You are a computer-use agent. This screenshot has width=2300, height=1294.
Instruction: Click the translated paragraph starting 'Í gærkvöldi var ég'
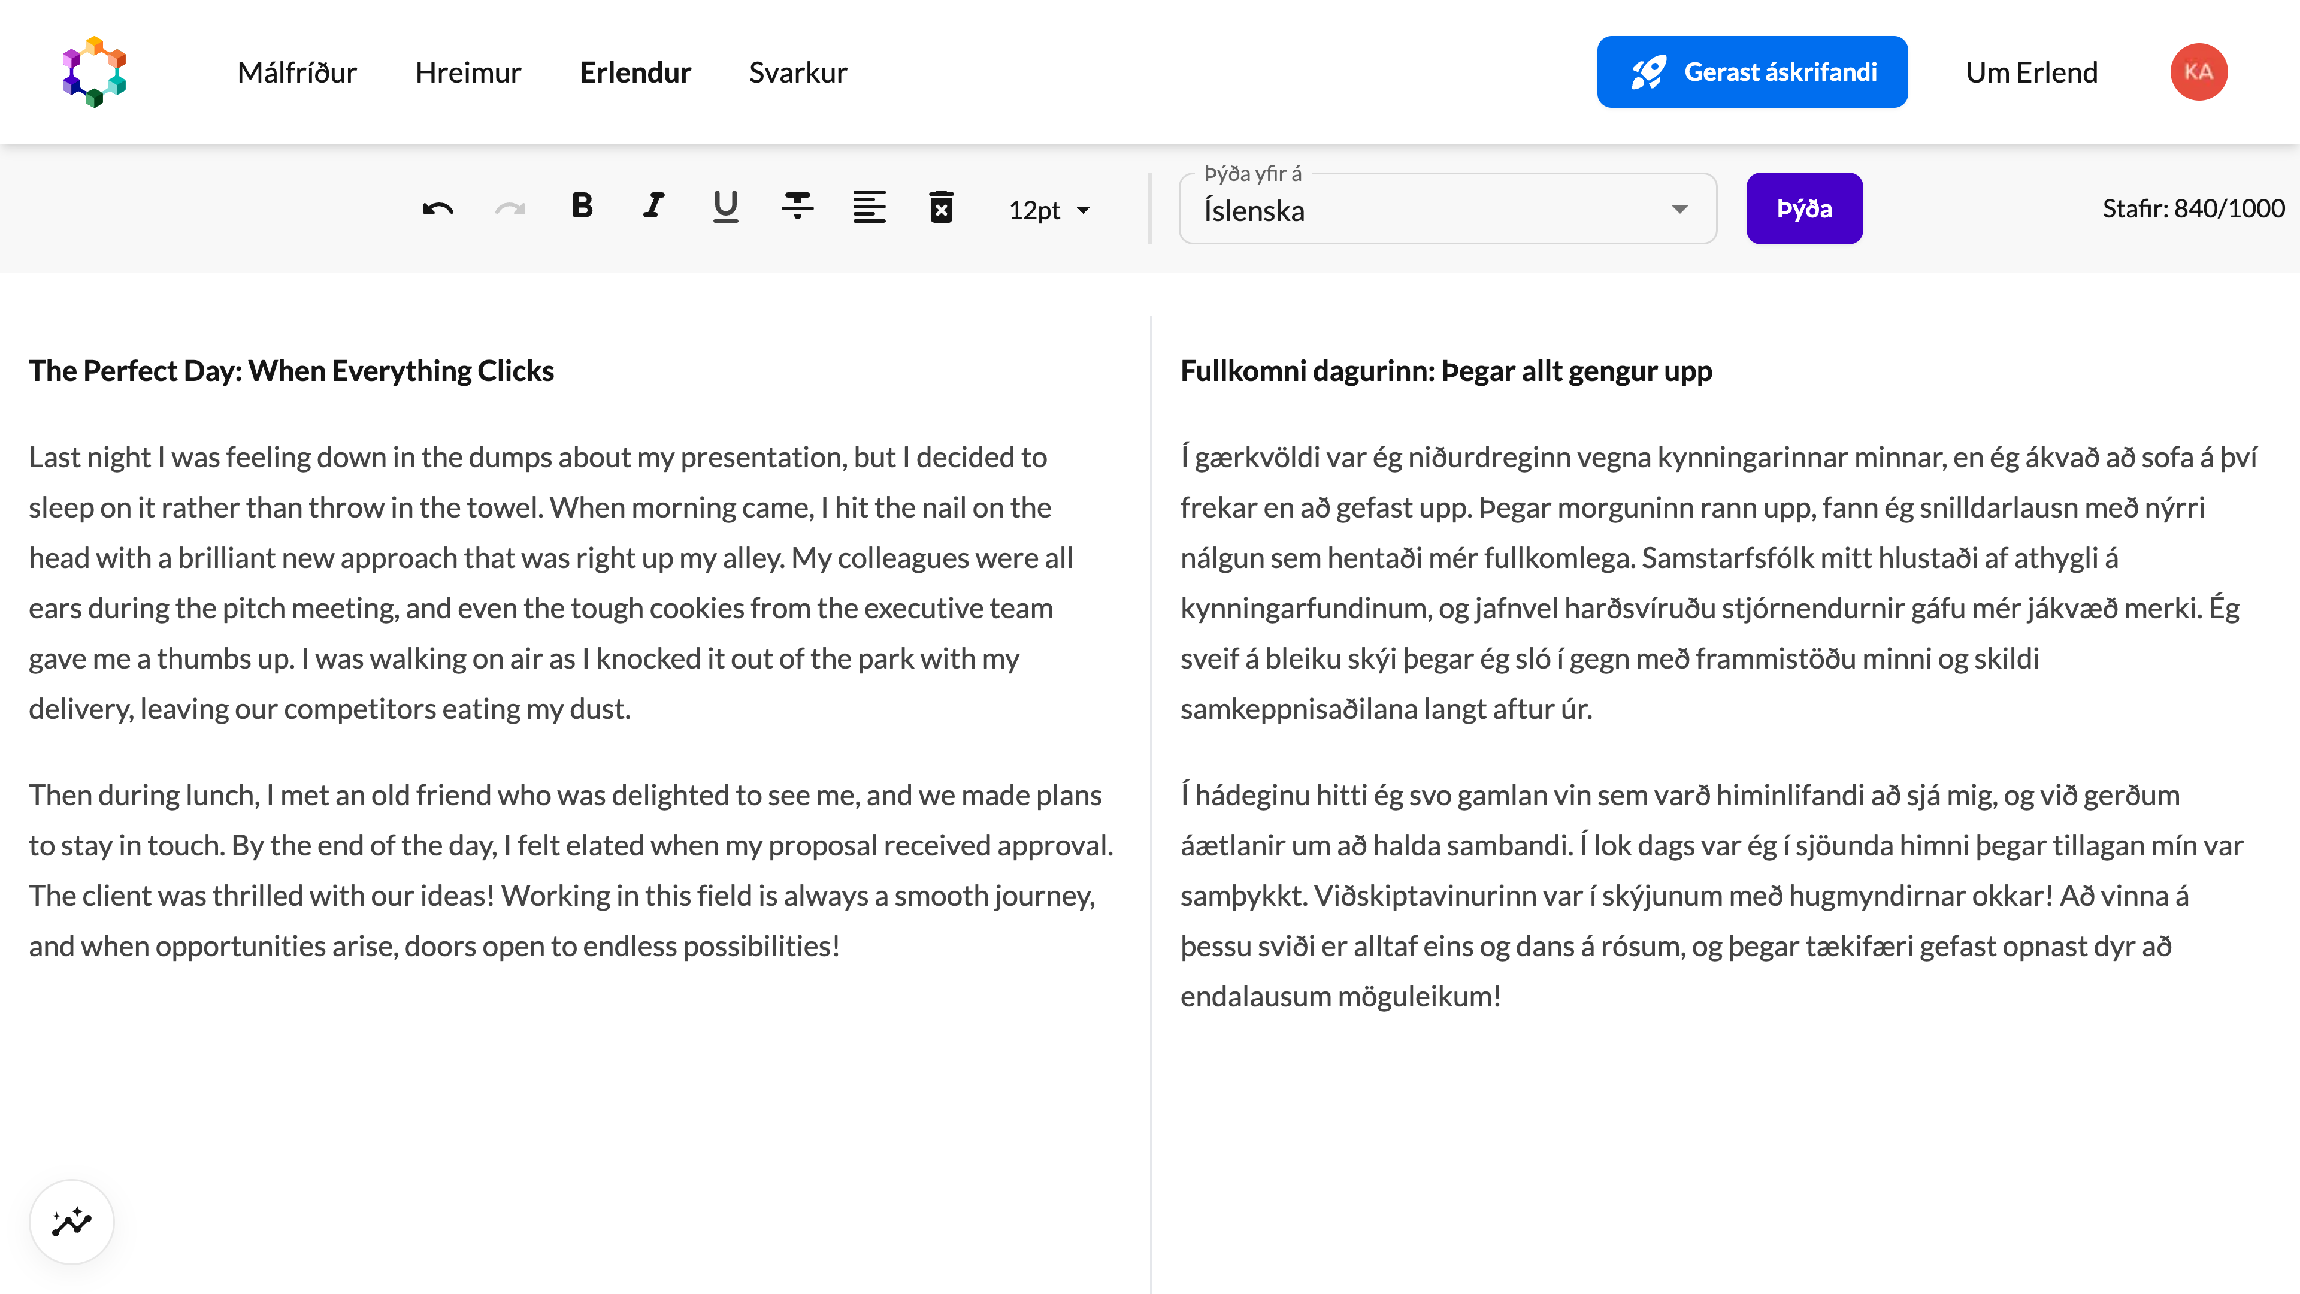coord(1719,582)
